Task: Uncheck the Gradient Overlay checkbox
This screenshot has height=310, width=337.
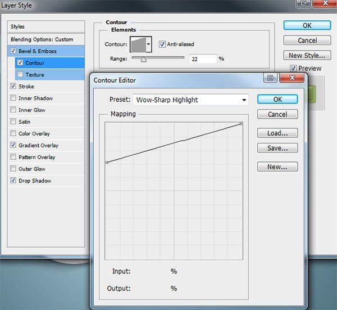Action: click(13, 145)
